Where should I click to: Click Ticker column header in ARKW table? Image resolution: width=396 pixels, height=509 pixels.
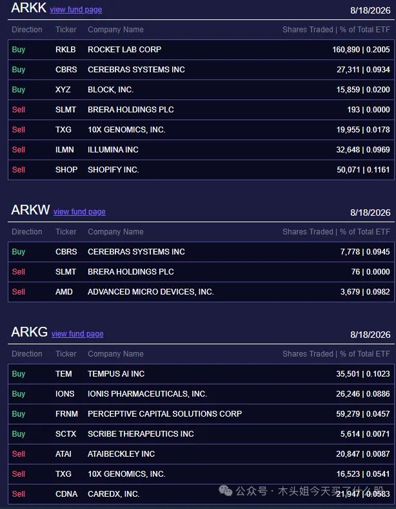click(x=66, y=232)
